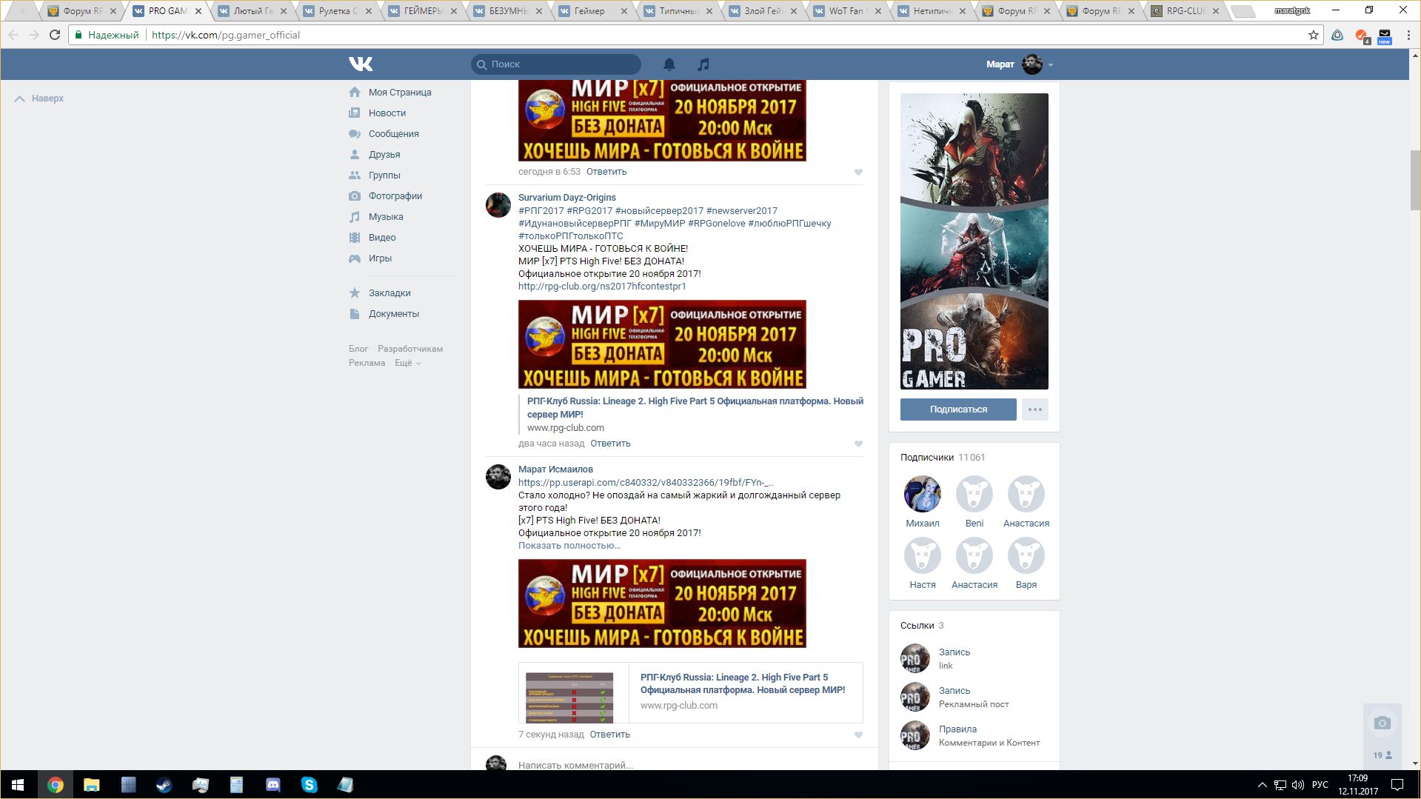Click the VK logo in header
The width and height of the screenshot is (1421, 799).
coord(361,64)
